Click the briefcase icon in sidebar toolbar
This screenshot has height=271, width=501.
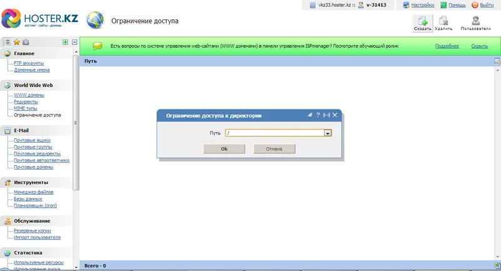point(26,42)
